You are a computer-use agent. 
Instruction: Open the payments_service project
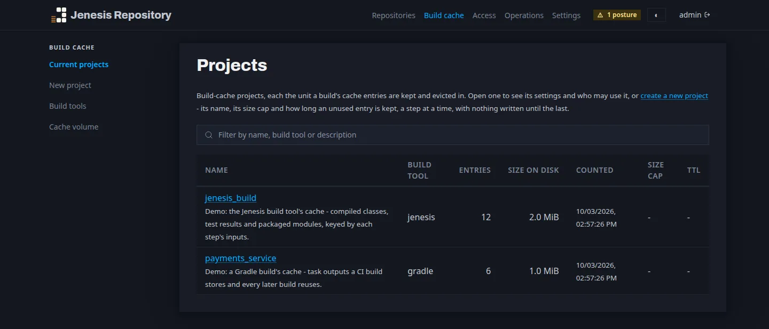point(240,258)
